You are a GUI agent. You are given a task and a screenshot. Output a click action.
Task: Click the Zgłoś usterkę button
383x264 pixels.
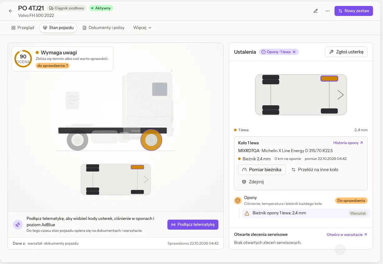tap(346, 52)
